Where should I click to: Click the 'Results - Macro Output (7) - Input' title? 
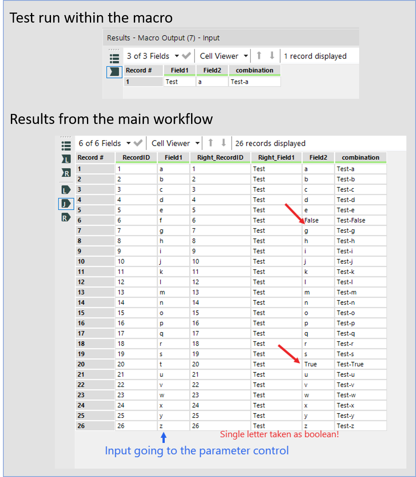coord(163,38)
